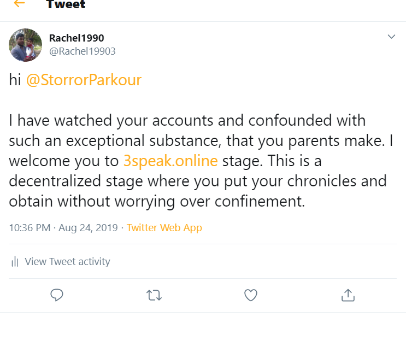
Task: Click the Rachel1990 display name
Action: pyautogui.click(x=77, y=38)
